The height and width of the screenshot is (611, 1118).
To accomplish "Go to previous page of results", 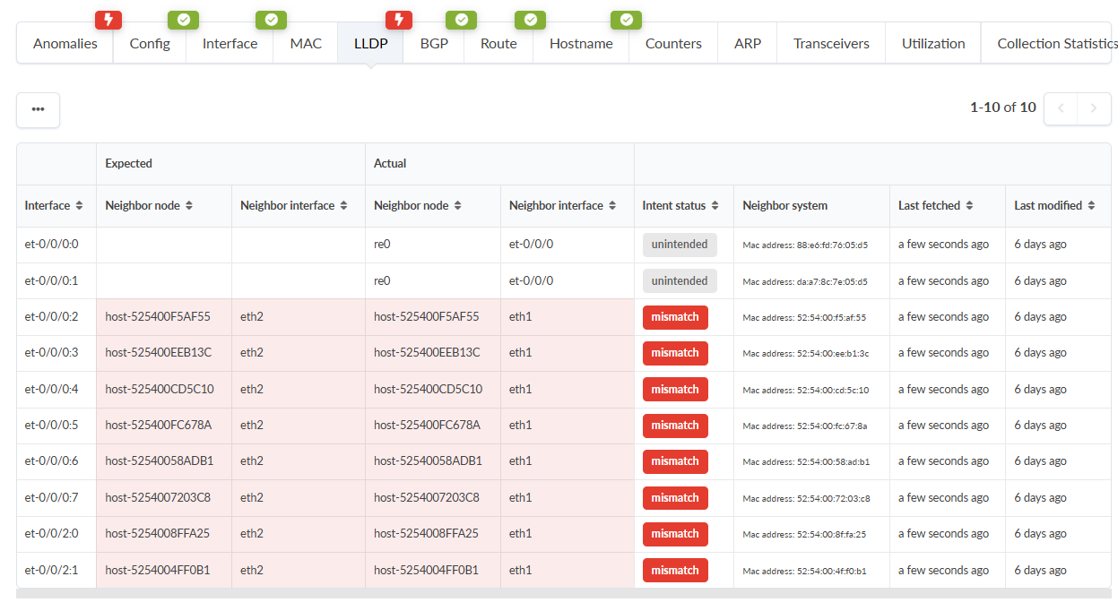I will pos(1061,108).
